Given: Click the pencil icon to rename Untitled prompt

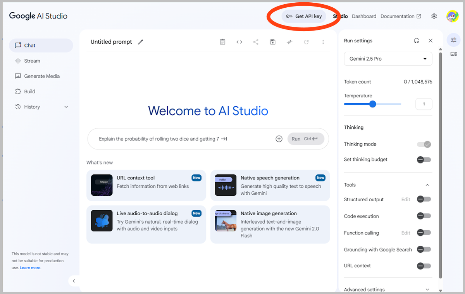Looking at the screenshot, I should (141, 42).
